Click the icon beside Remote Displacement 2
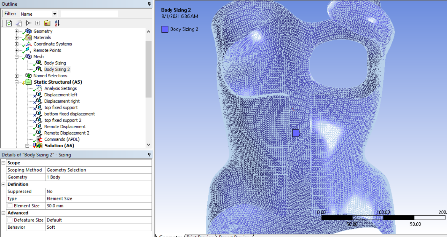 coord(39,133)
